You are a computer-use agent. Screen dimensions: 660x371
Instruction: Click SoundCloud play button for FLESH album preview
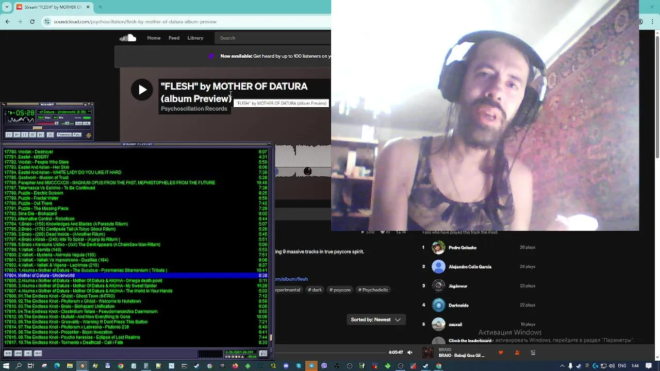tap(142, 90)
